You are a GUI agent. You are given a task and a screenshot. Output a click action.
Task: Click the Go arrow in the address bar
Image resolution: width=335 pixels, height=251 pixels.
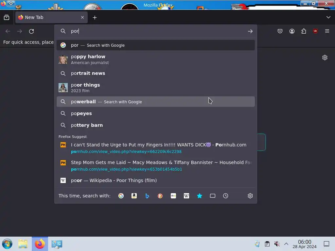tap(250, 31)
